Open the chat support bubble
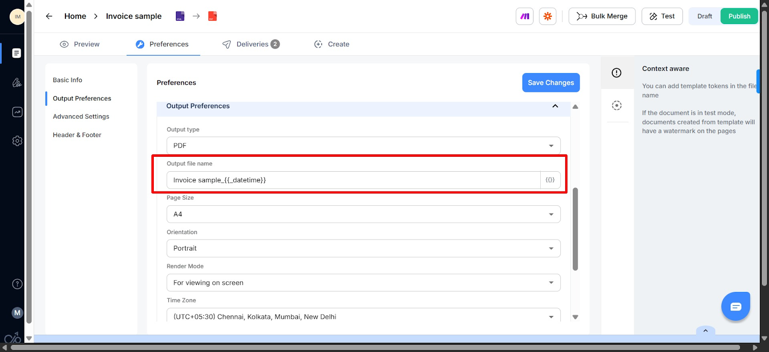Screen dimensions: 769x352 click(735, 307)
